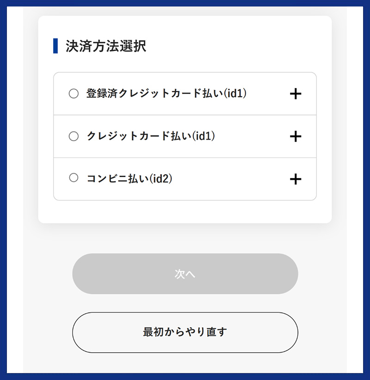This screenshot has width=370, height=380.
Task: Pick the コンビニ払い(id2) radio option
Action: [74, 178]
